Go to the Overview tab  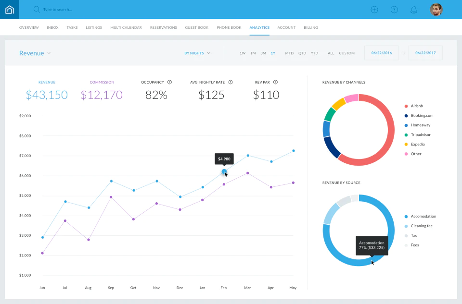pos(29,27)
